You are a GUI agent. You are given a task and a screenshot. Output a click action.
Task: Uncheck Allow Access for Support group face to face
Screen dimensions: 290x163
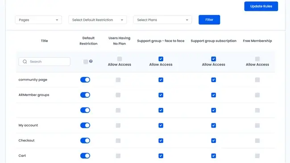(161, 59)
